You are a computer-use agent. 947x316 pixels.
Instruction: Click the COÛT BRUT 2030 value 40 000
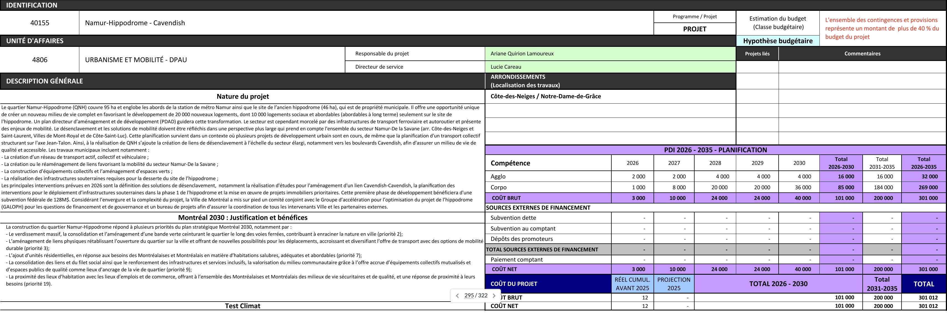coord(802,198)
